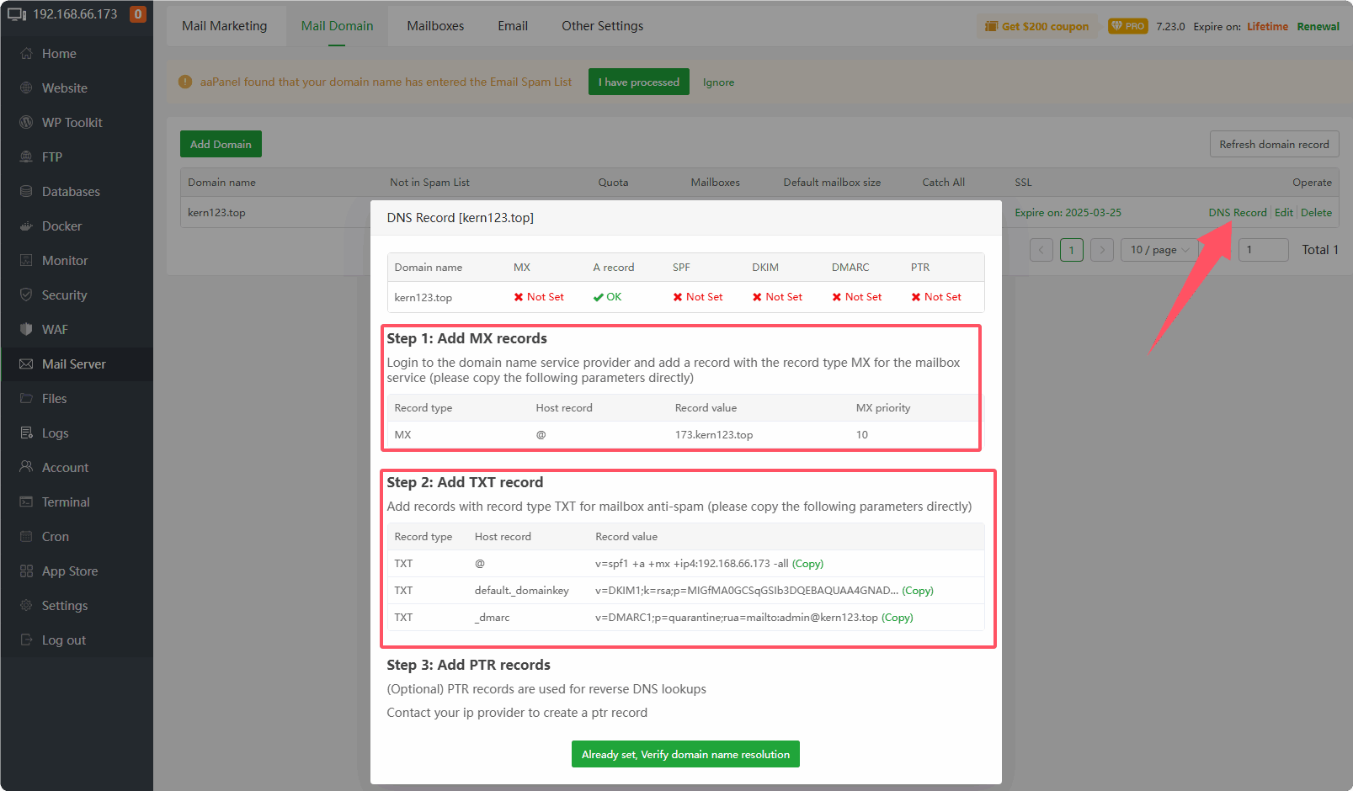Open the DNS Record link for kern123.top
This screenshot has width=1353, height=791.
coord(1238,213)
